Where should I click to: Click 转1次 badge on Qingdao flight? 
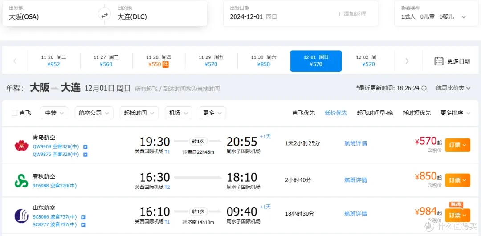click(x=199, y=141)
